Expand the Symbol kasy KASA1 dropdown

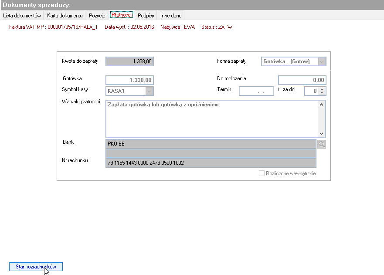pyautogui.click(x=149, y=91)
